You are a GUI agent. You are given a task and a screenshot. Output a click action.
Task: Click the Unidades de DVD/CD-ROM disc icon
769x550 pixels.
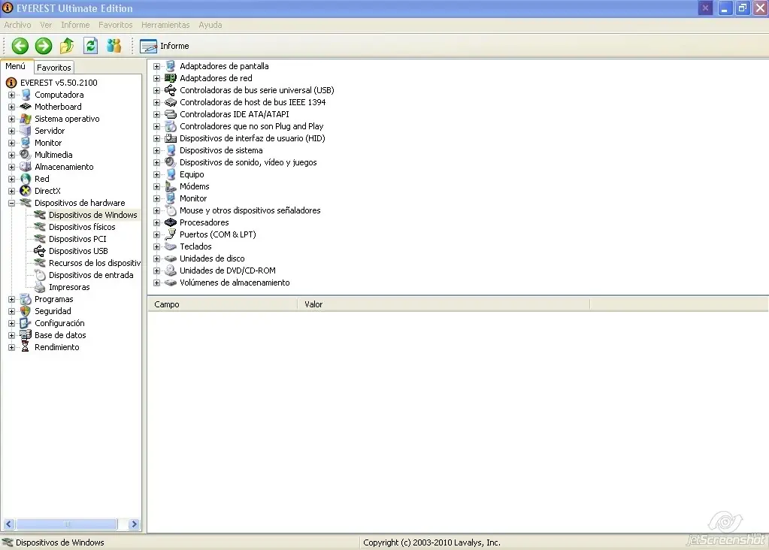[x=170, y=270]
